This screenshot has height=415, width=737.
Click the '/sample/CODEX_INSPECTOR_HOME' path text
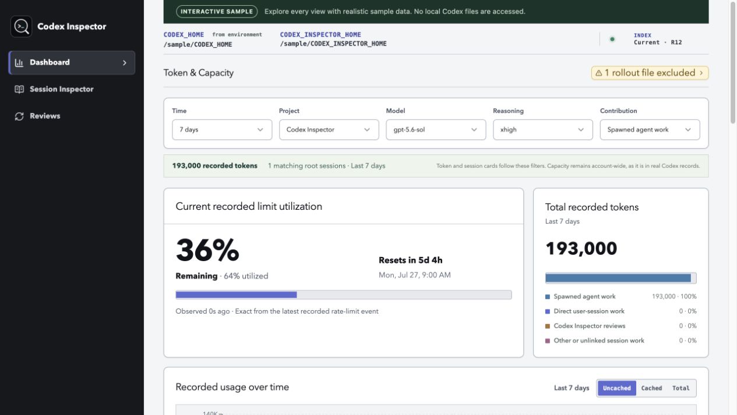pyautogui.click(x=333, y=44)
